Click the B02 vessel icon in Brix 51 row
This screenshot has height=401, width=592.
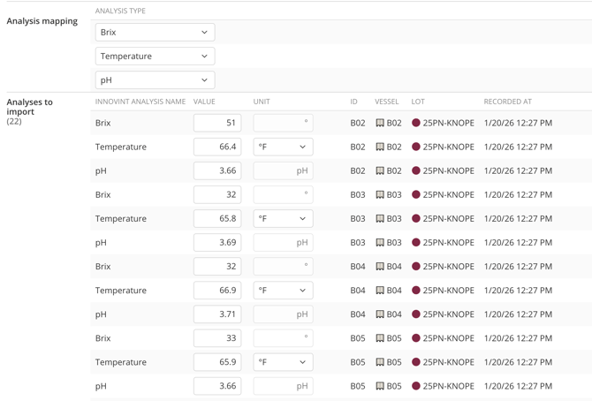click(x=380, y=124)
